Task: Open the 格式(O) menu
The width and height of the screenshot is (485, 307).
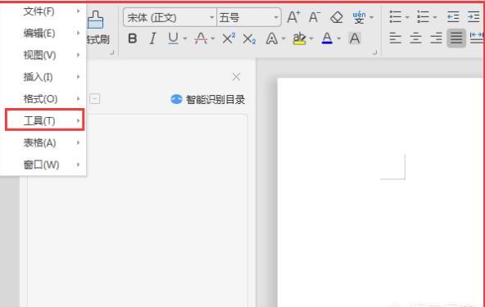Action: coord(43,99)
